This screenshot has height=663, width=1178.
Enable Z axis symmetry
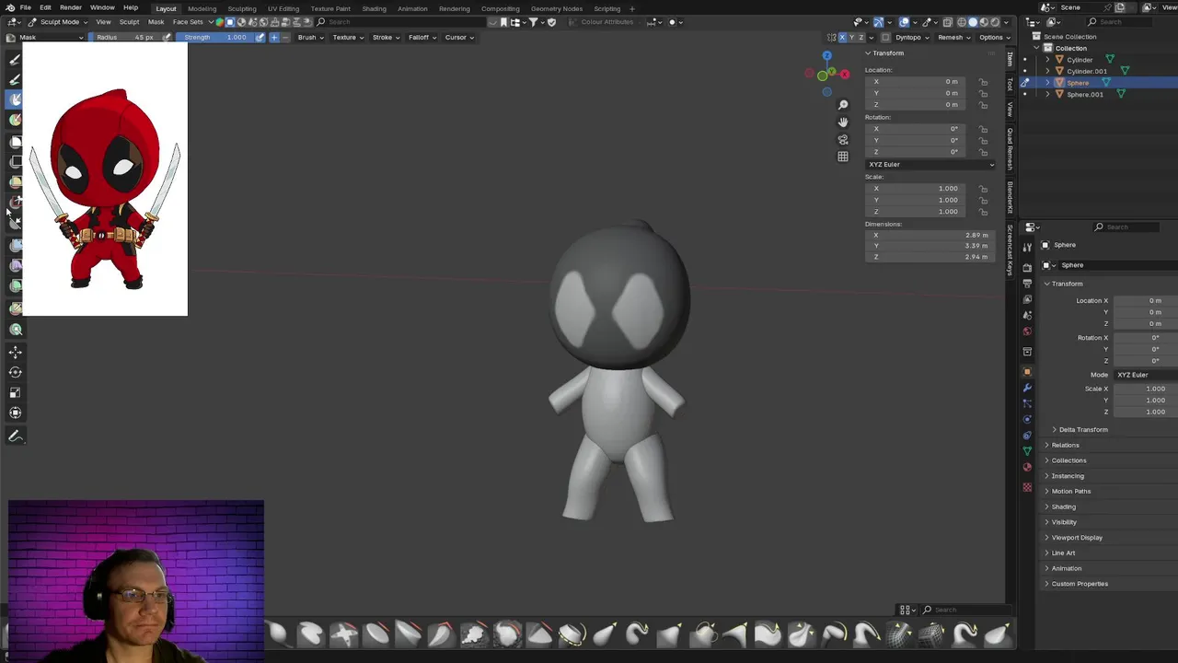pos(862,37)
